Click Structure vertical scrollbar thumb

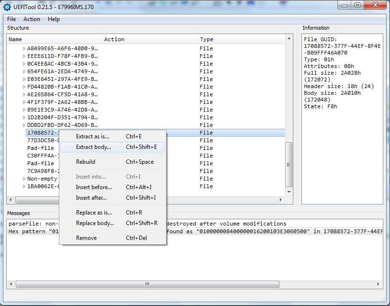(289, 165)
